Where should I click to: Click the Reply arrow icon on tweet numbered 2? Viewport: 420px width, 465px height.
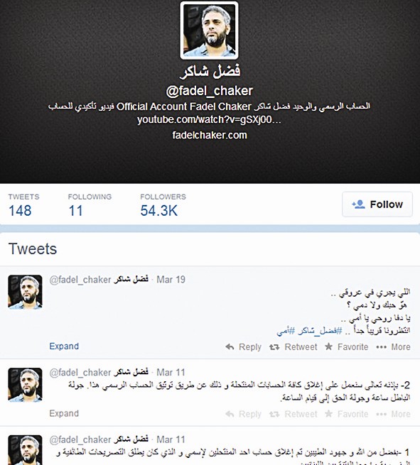tap(230, 414)
